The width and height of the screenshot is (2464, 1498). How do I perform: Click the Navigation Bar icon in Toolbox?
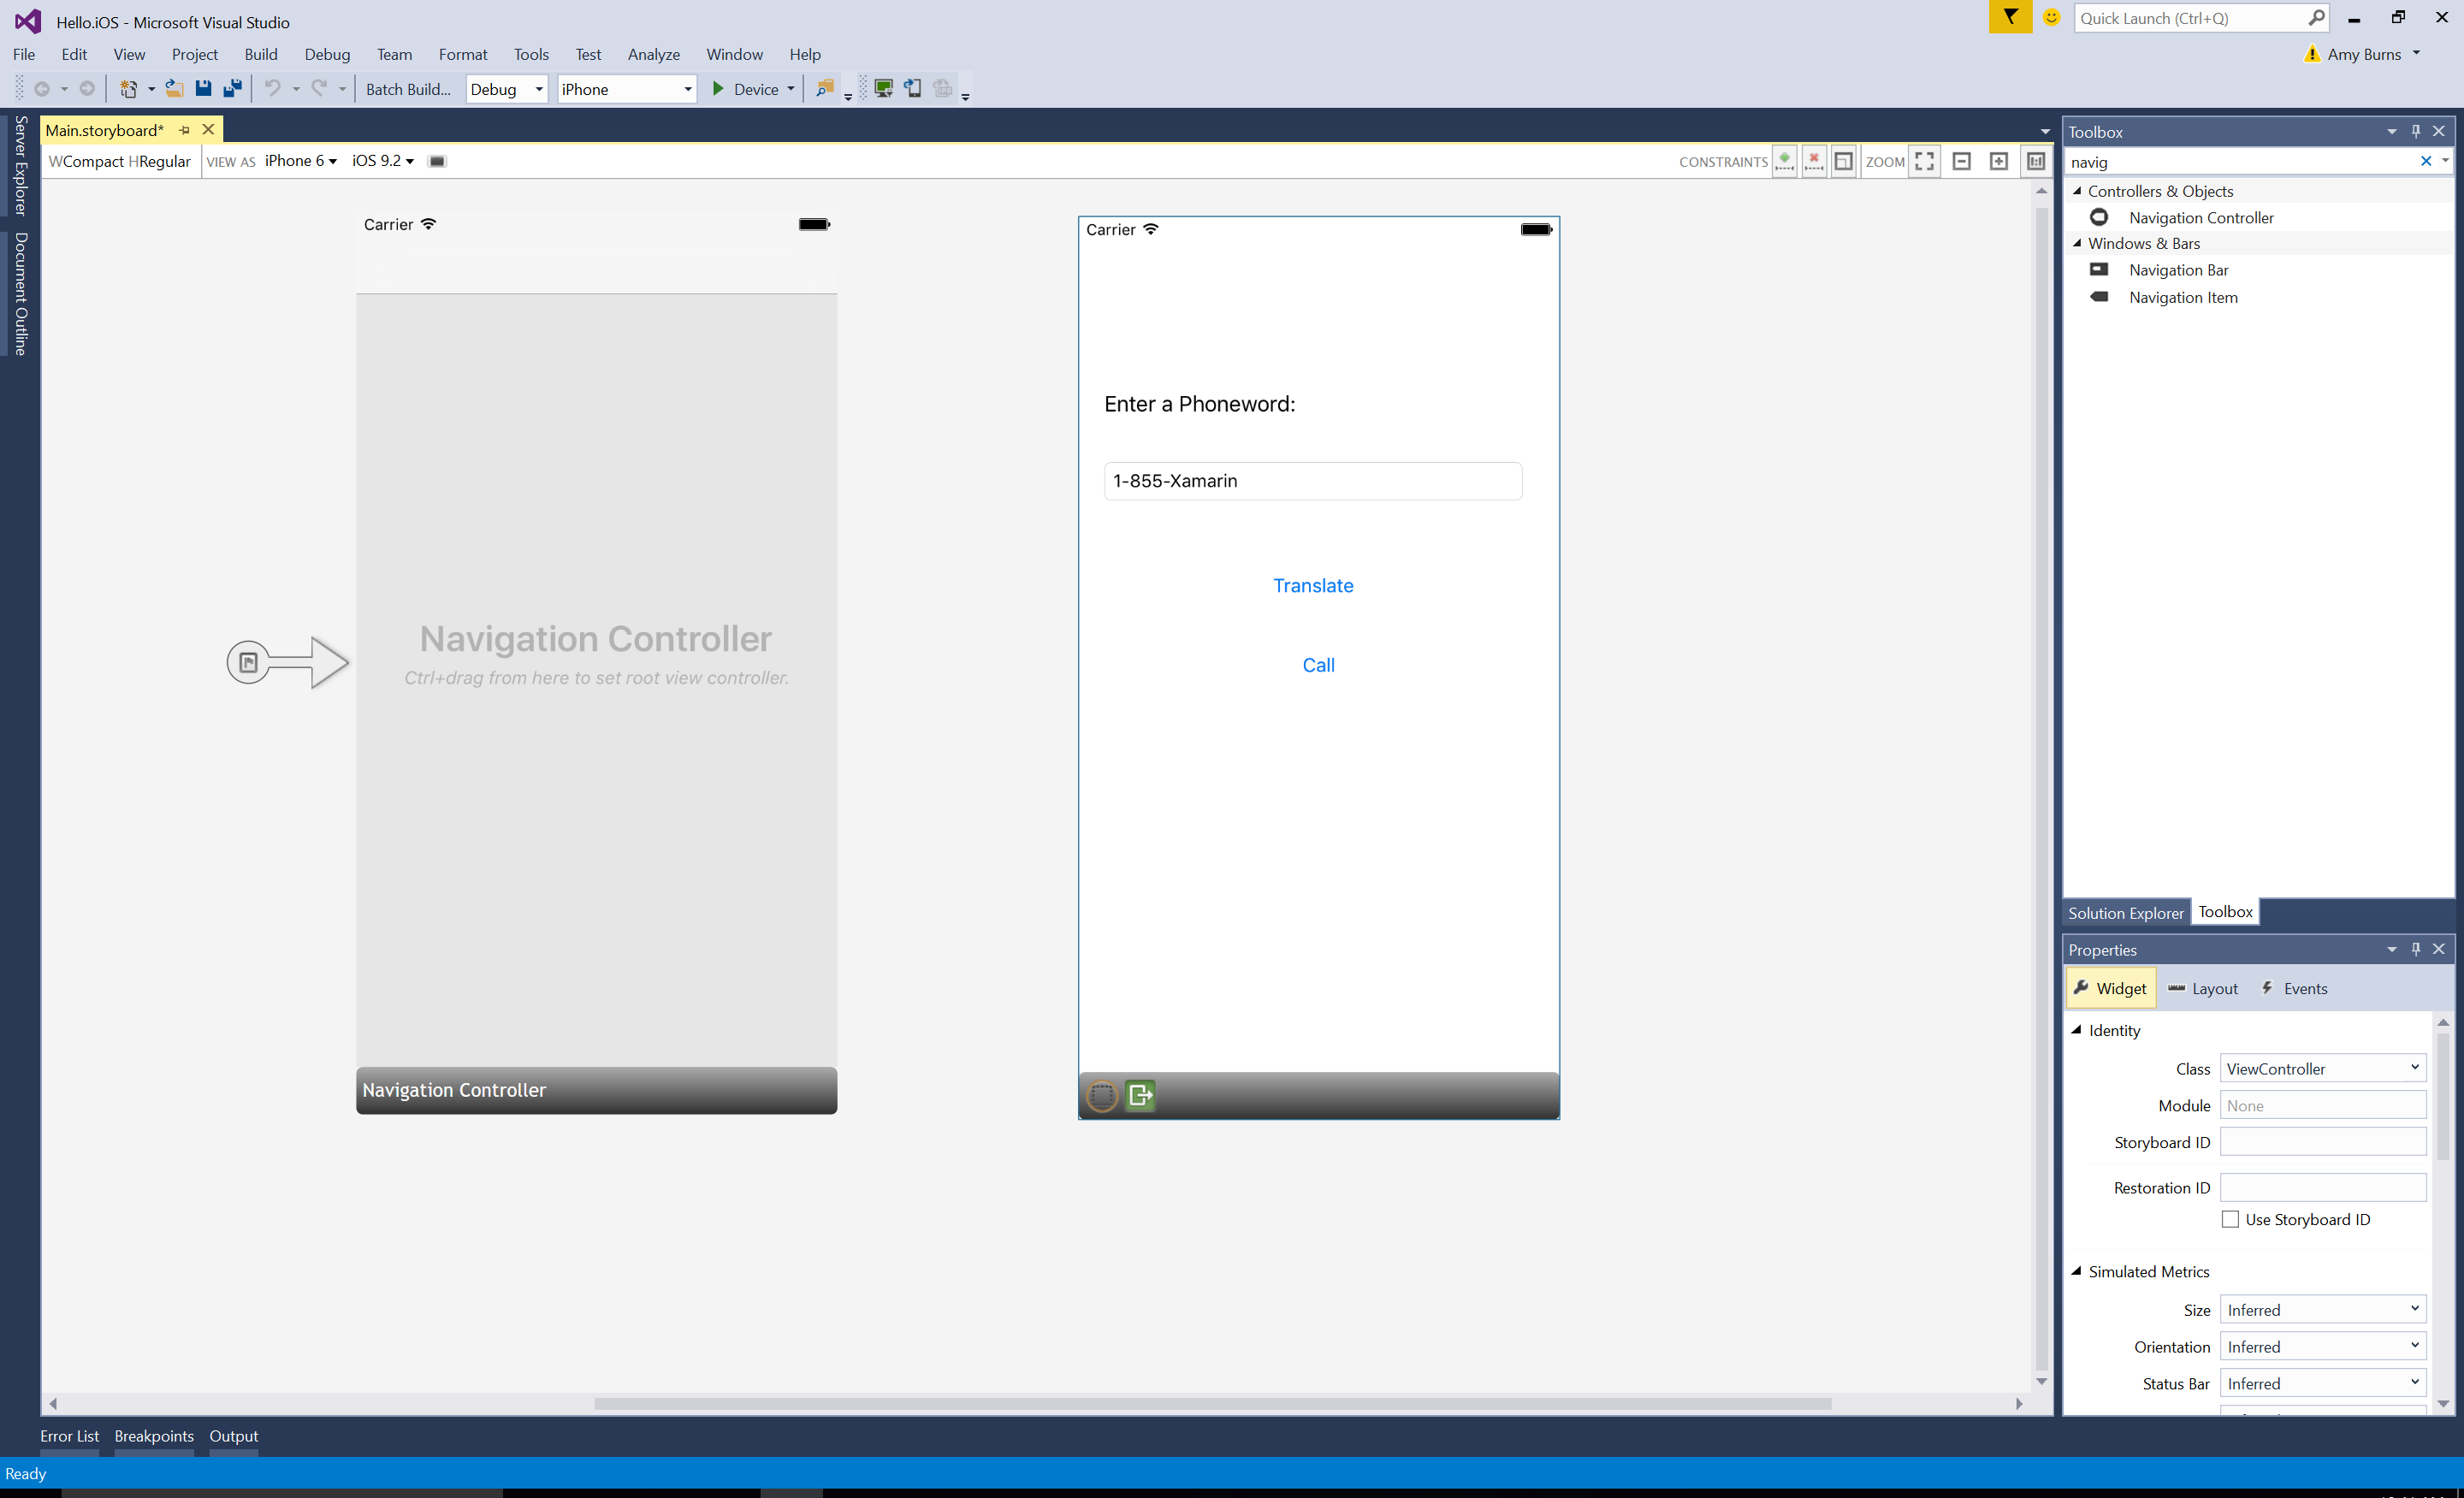point(2096,269)
